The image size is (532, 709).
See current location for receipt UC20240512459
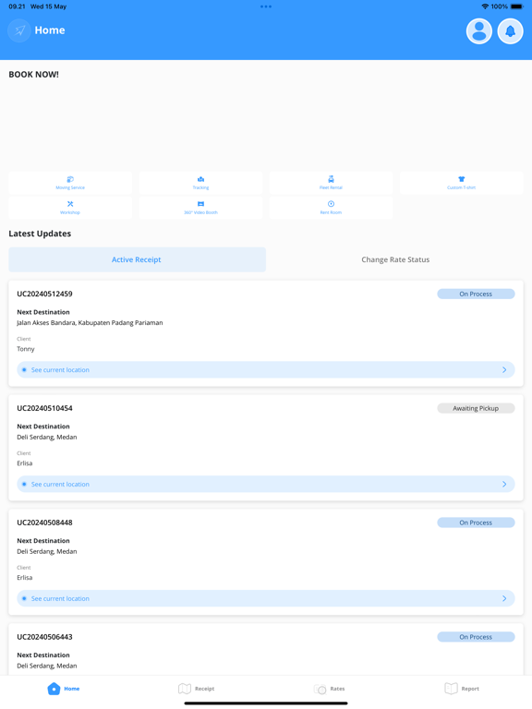pos(266,370)
